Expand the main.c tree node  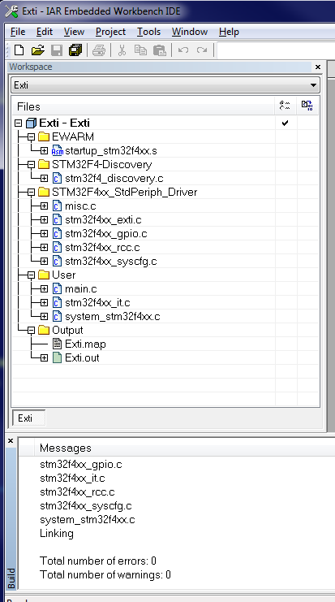[x=44, y=288]
